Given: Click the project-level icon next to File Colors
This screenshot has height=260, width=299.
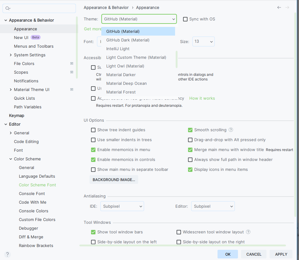Looking at the screenshot, I should (x=72, y=63).
